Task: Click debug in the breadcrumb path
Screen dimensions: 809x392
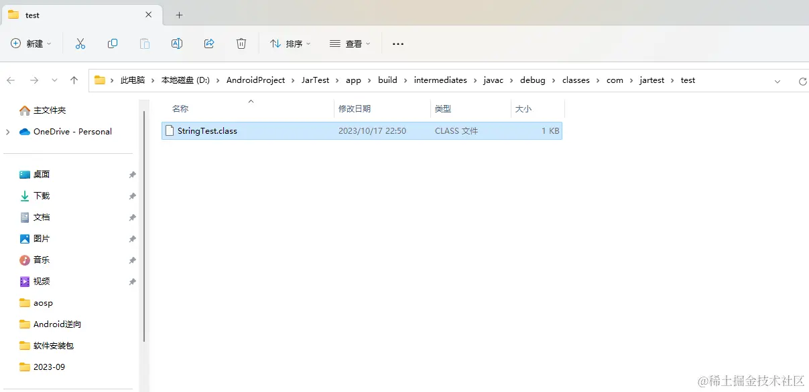Action: coord(533,80)
